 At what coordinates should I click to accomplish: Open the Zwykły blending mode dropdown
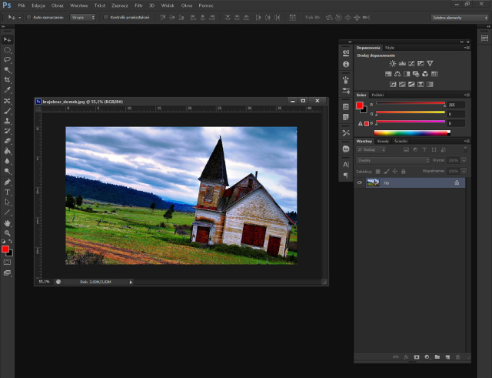(x=393, y=161)
